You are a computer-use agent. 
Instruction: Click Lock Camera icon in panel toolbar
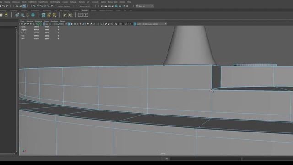click(25, 24)
